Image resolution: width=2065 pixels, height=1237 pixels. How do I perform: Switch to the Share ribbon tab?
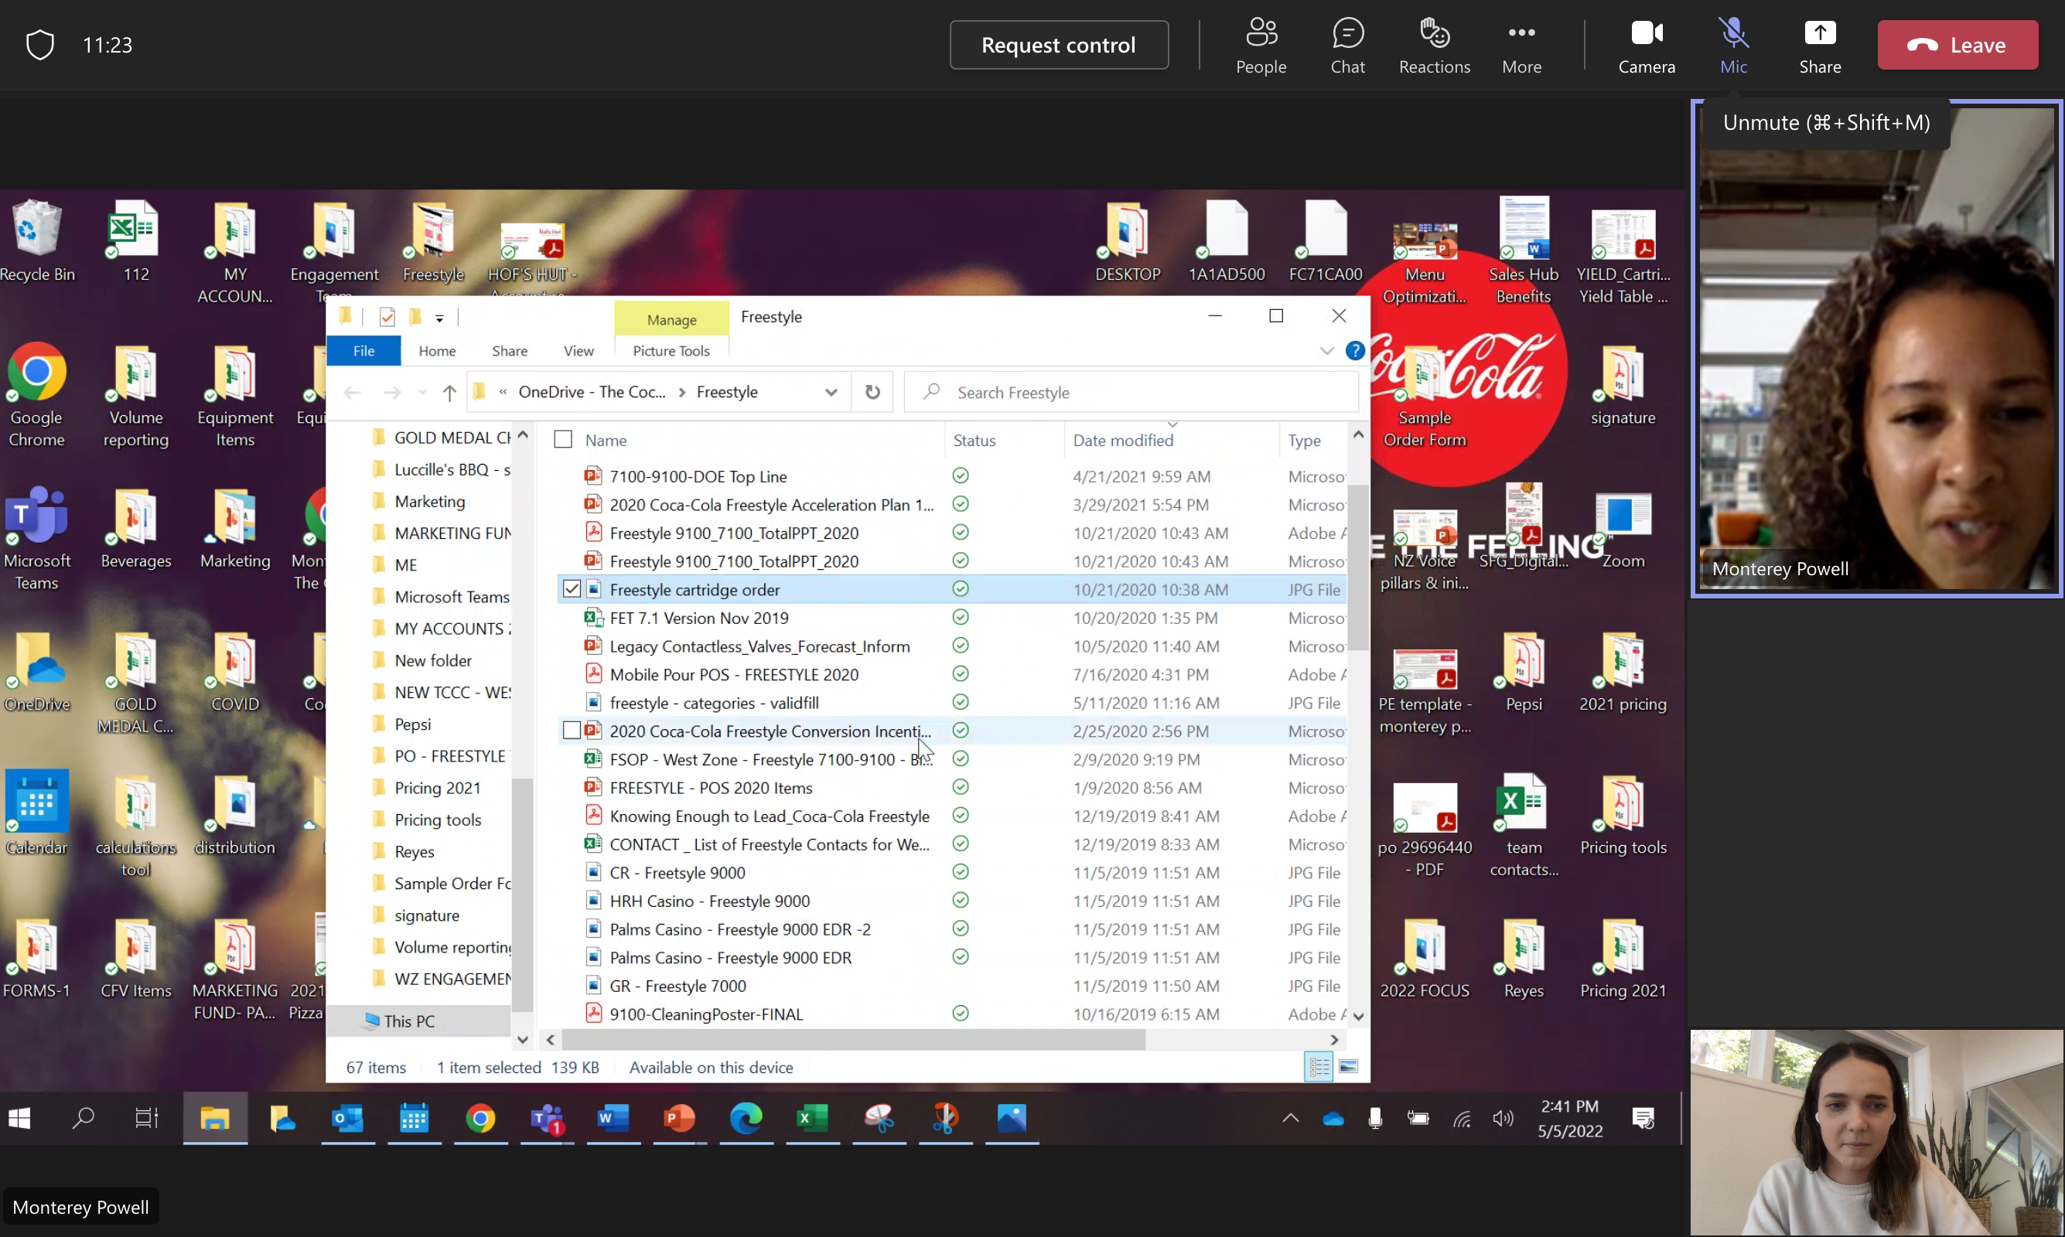(510, 351)
